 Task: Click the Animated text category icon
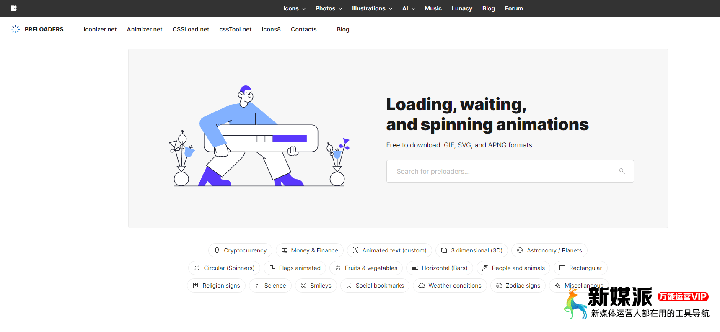355,250
